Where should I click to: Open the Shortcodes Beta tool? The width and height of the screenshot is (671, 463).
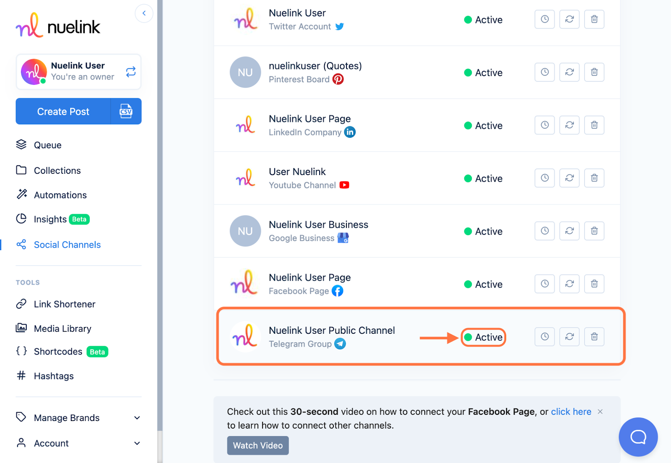click(62, 351)
